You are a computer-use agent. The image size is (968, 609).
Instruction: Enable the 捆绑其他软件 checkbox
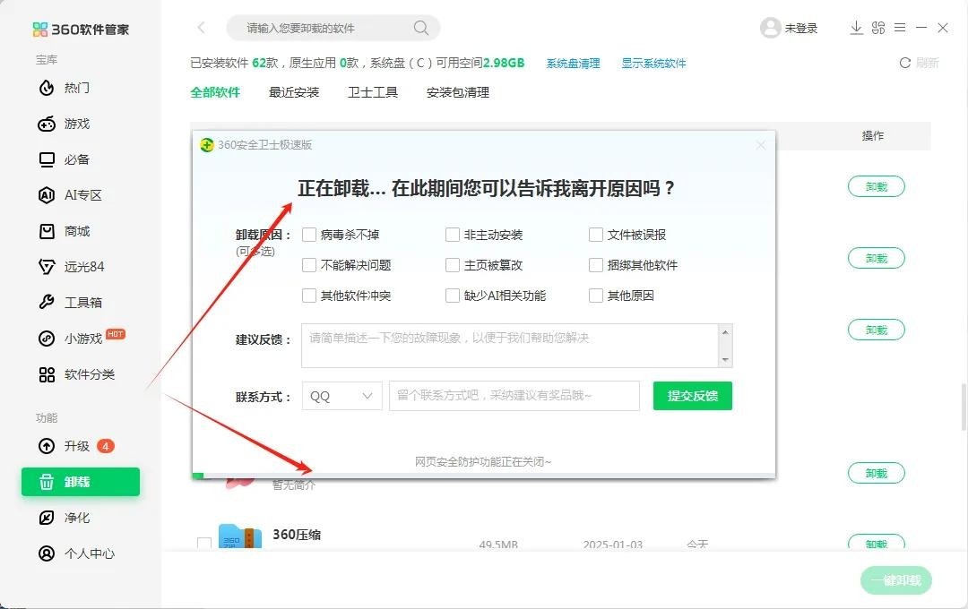click(x=596, y=265)
